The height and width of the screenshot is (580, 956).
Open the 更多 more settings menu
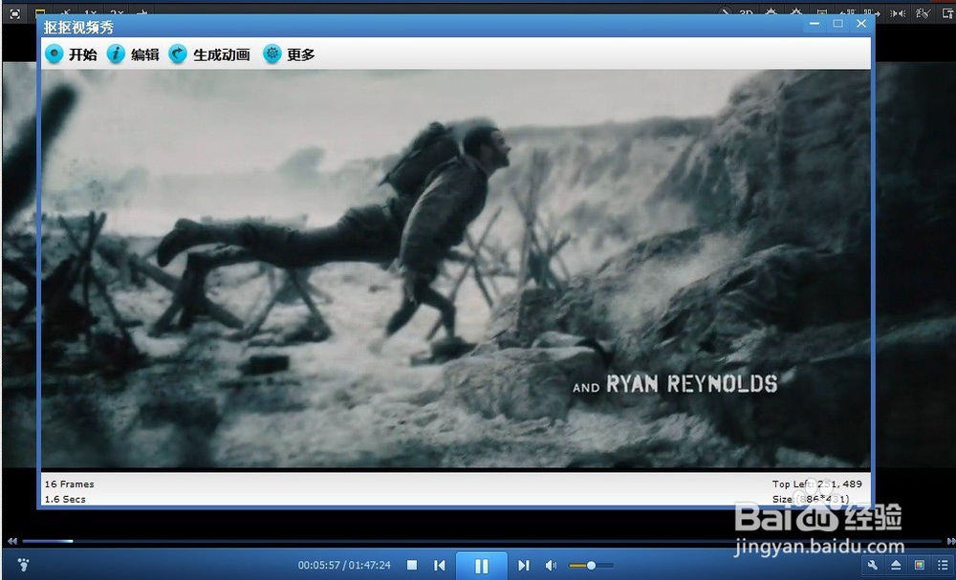[289, 54]
